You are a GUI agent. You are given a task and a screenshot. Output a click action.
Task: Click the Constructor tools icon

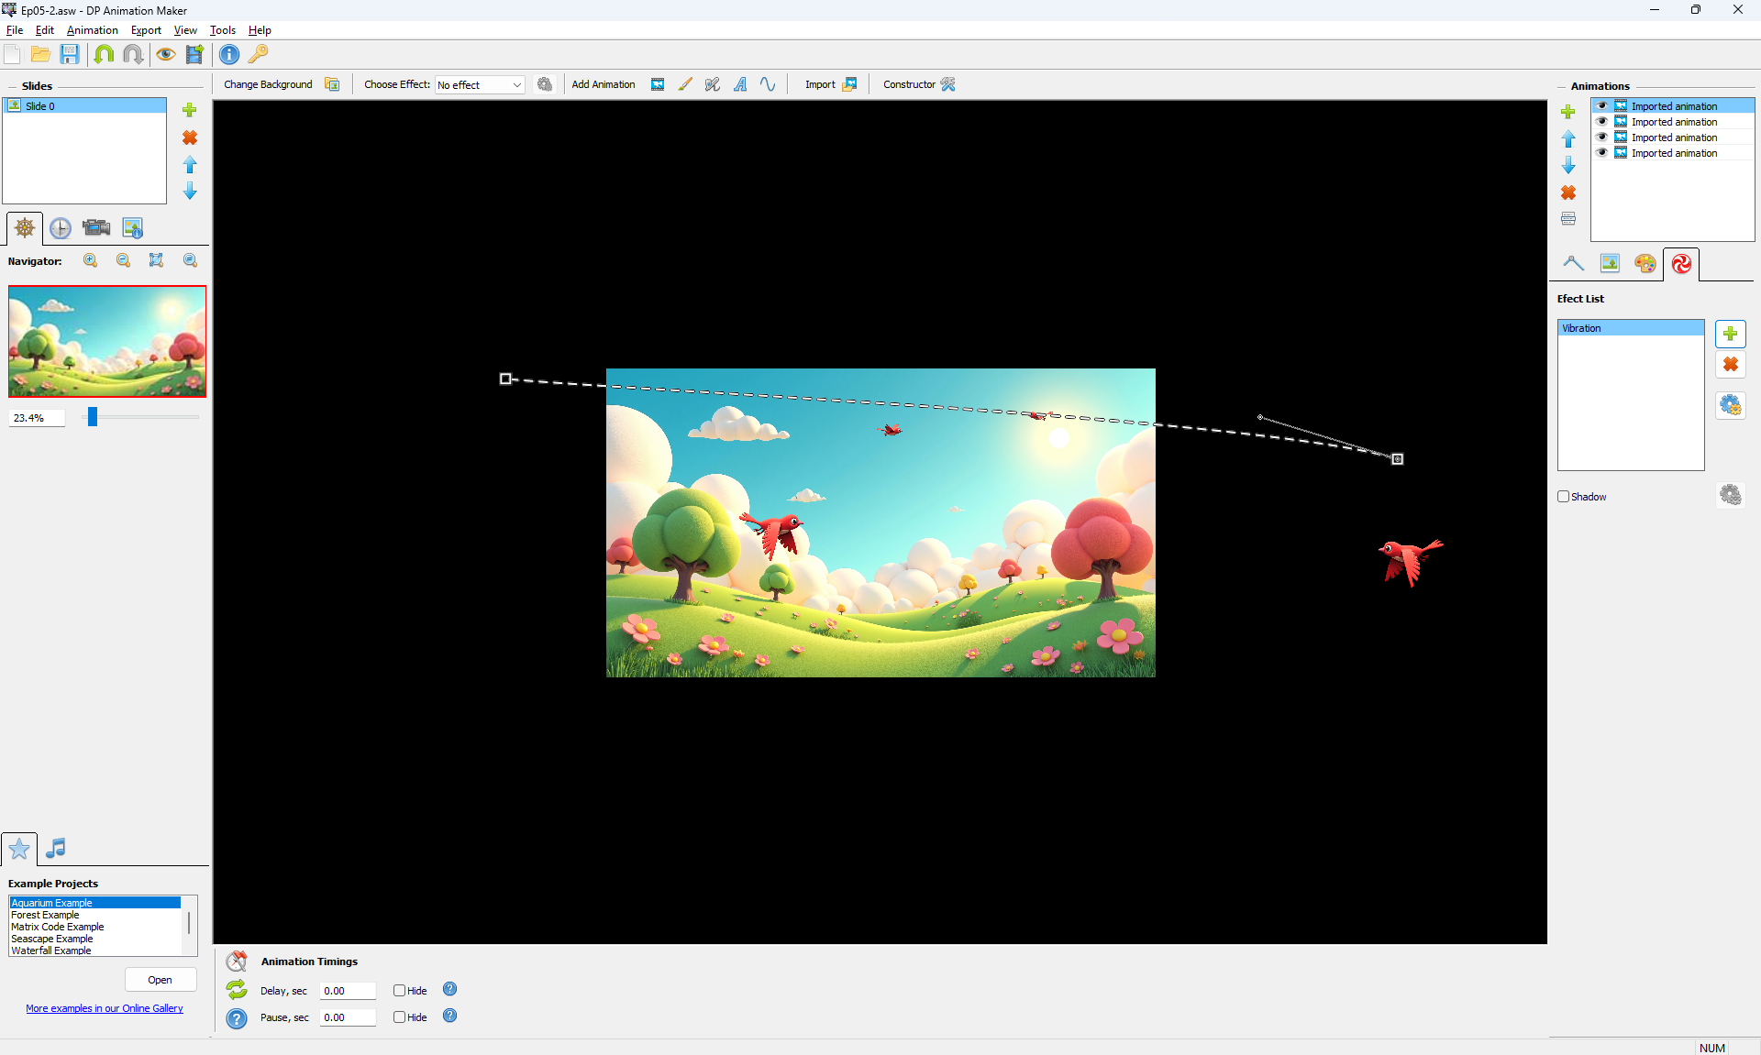947,84
